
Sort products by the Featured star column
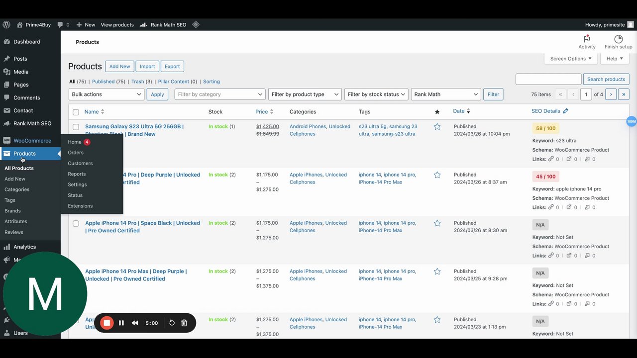coord(437,112)
